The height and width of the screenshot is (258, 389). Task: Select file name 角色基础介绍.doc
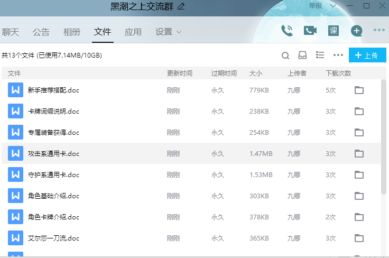[53, 196]
